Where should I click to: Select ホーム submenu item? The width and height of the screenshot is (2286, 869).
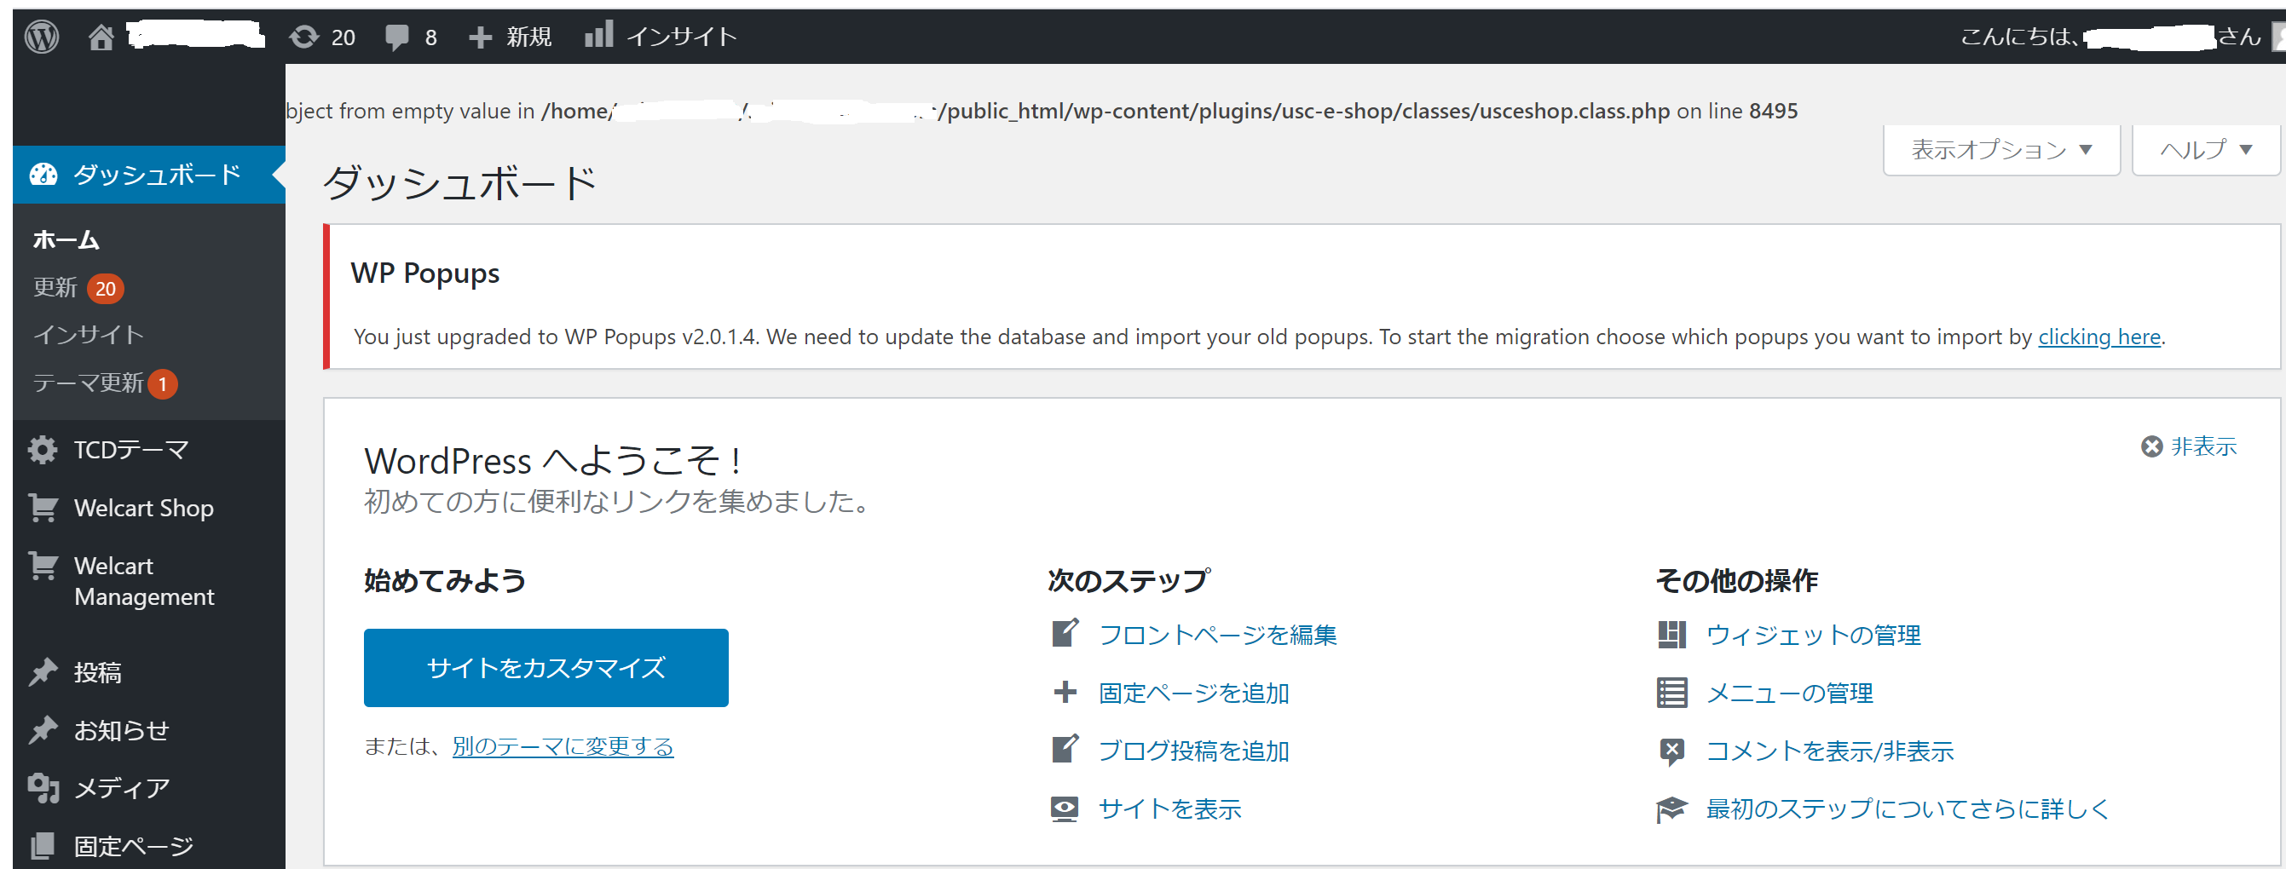tap(66, 239)
